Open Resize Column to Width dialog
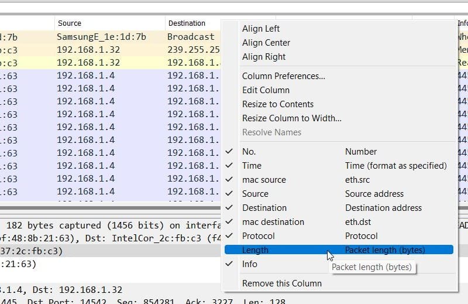The width and height of the screenshot is (468, 304). point(292,118)
